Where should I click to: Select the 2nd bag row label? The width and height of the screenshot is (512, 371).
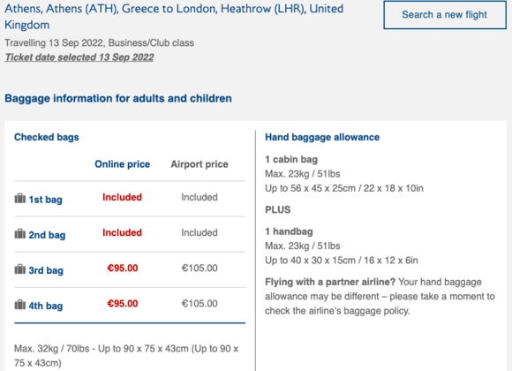(47, 235)
